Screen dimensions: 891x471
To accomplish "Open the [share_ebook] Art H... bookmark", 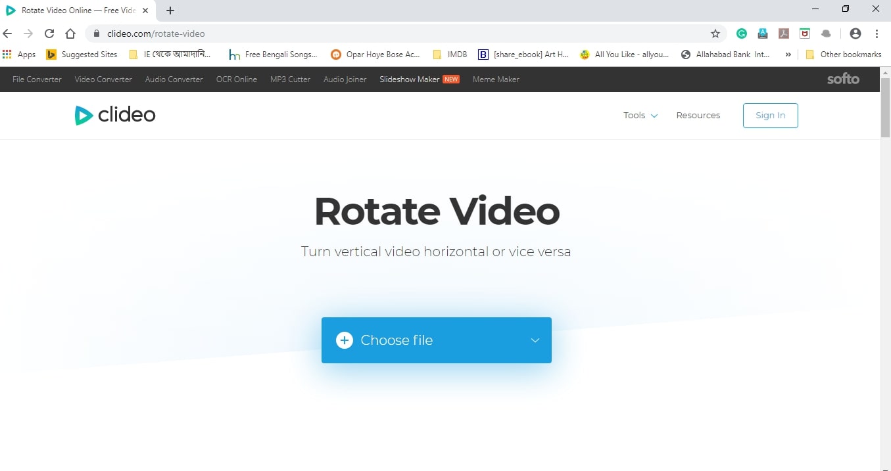I will pos(523,55).
